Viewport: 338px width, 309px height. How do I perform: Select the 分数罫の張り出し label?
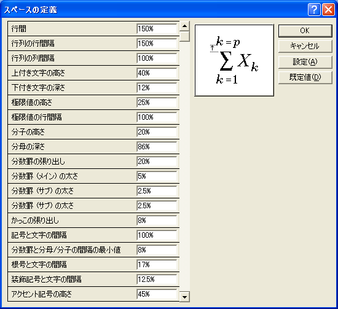click(x=38, y=162)
